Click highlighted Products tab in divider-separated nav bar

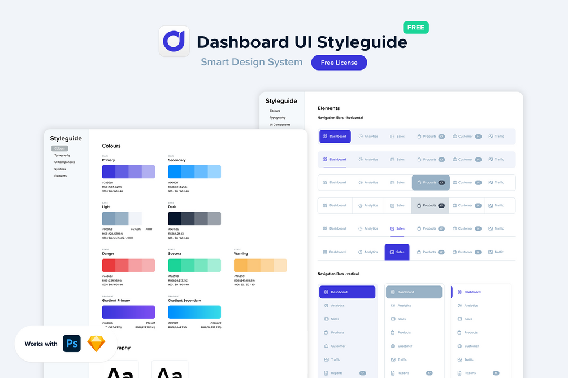430,205
